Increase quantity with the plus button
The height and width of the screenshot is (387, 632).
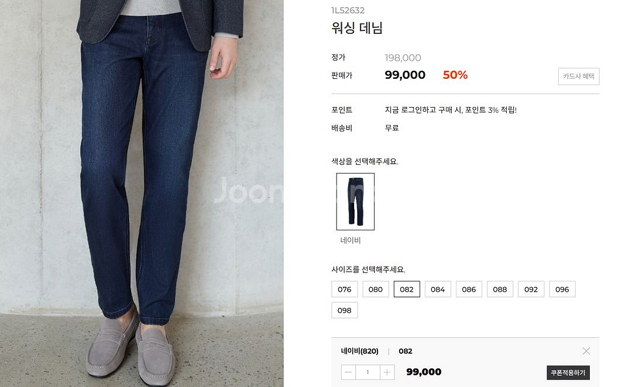(387, 372)
